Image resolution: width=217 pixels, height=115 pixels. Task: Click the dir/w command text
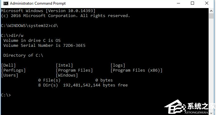17,35
